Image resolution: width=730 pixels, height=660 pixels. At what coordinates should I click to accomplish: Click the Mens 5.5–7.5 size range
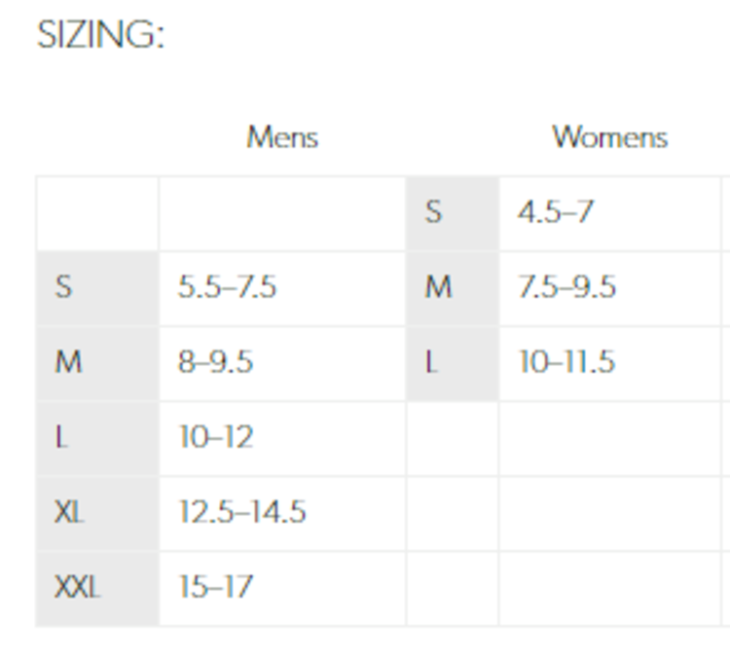pos(228,287)
